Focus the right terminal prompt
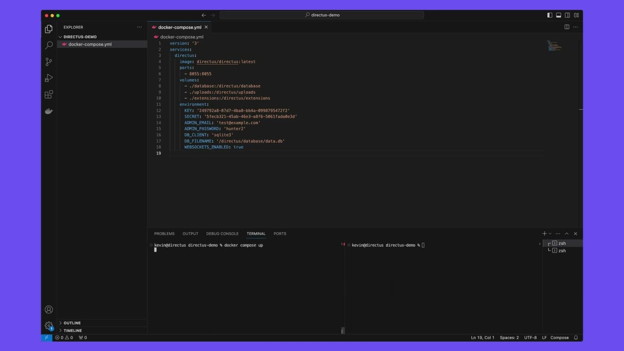Image resolution: width=624 pixels, height=351 pixels. (x=388, y=245)
